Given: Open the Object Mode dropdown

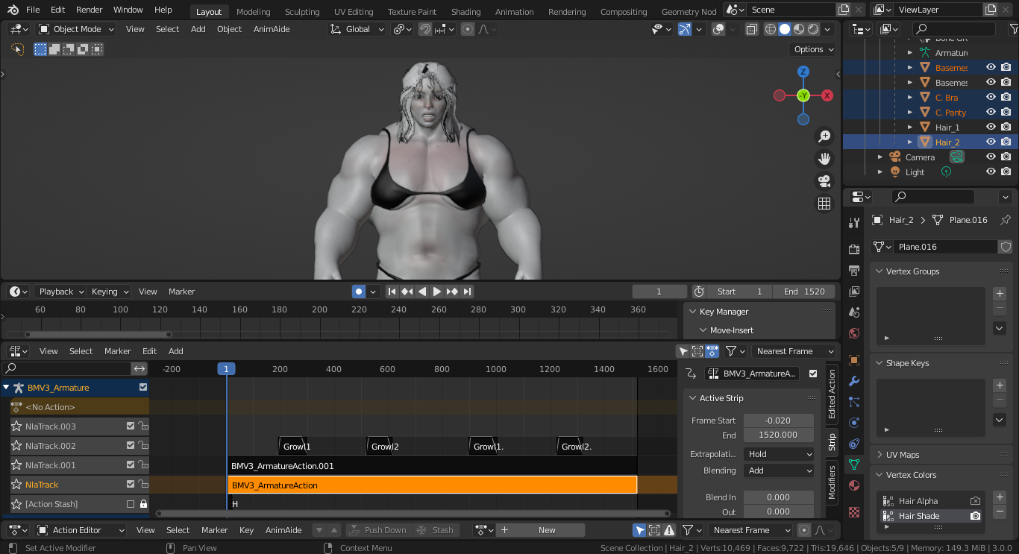Looking at the screenshot, I should click(75, 28).
